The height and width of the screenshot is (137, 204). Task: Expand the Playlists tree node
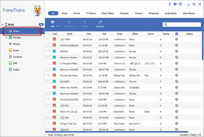point(6,37)
